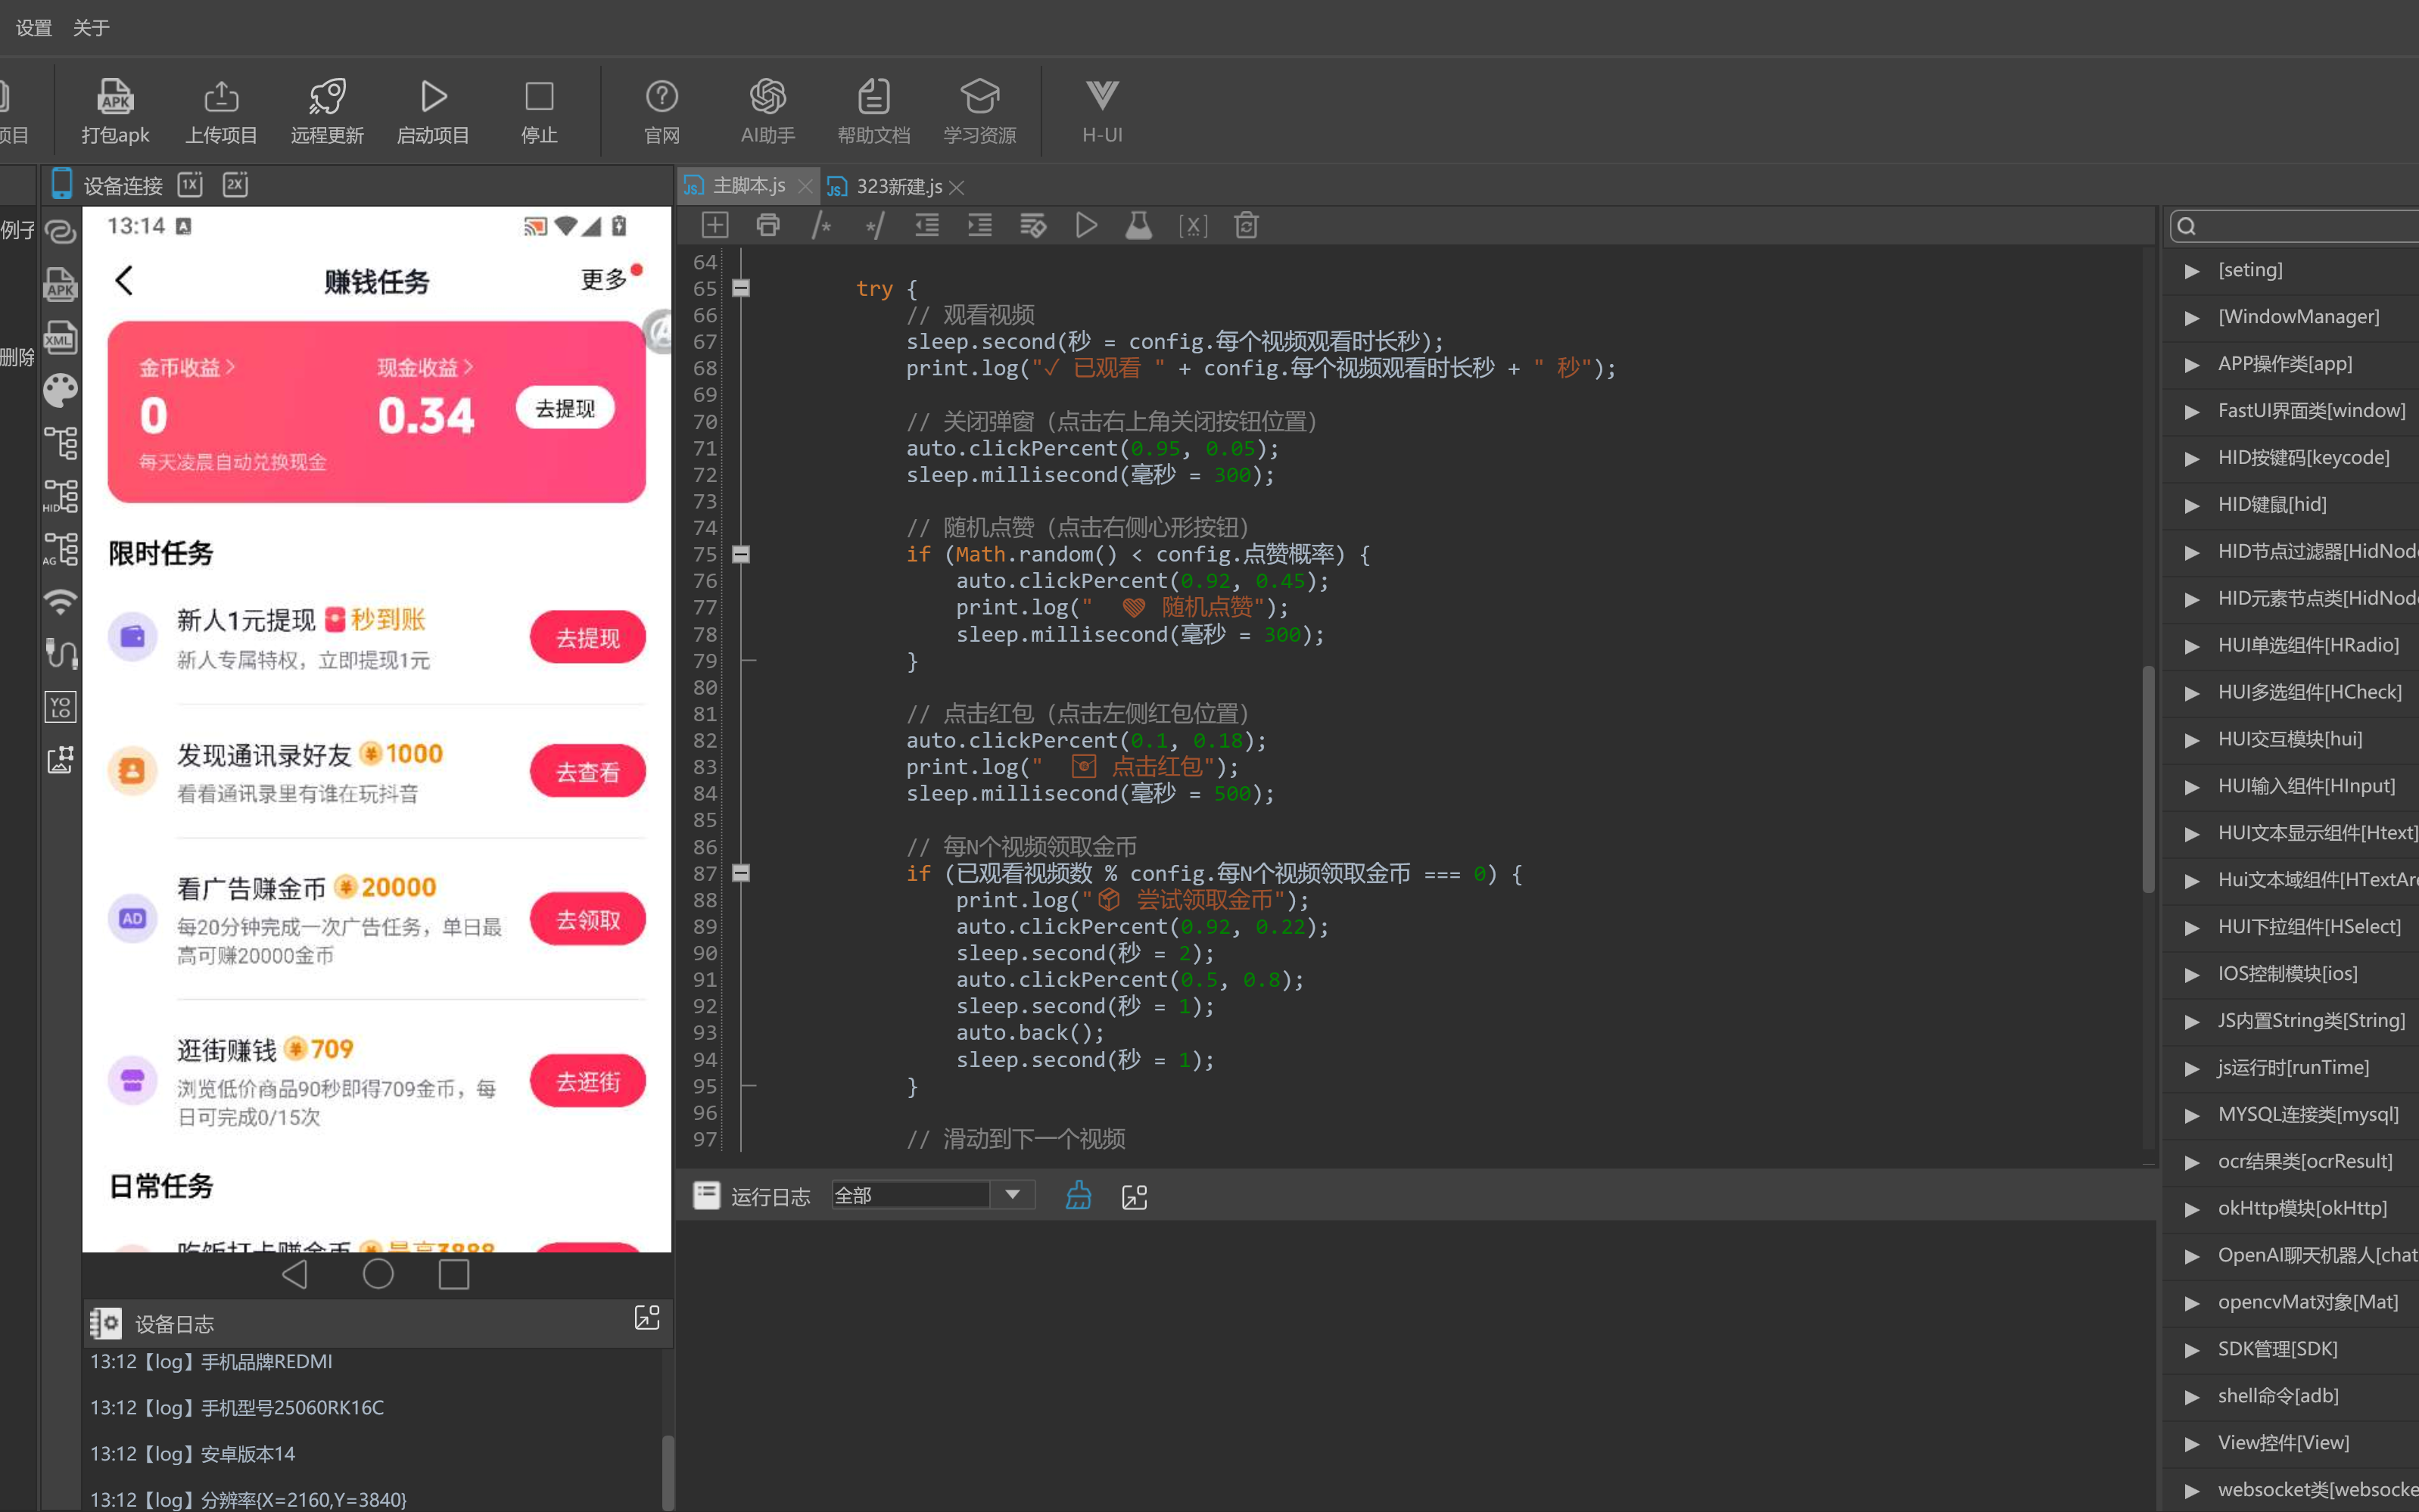Open the color palette sidebar icon
This screenshot has height=1512, width=2419.
(60, 390)
